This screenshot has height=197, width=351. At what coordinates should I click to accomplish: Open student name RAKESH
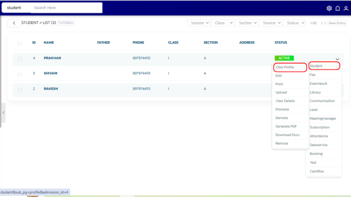click(x=51, y=89)
